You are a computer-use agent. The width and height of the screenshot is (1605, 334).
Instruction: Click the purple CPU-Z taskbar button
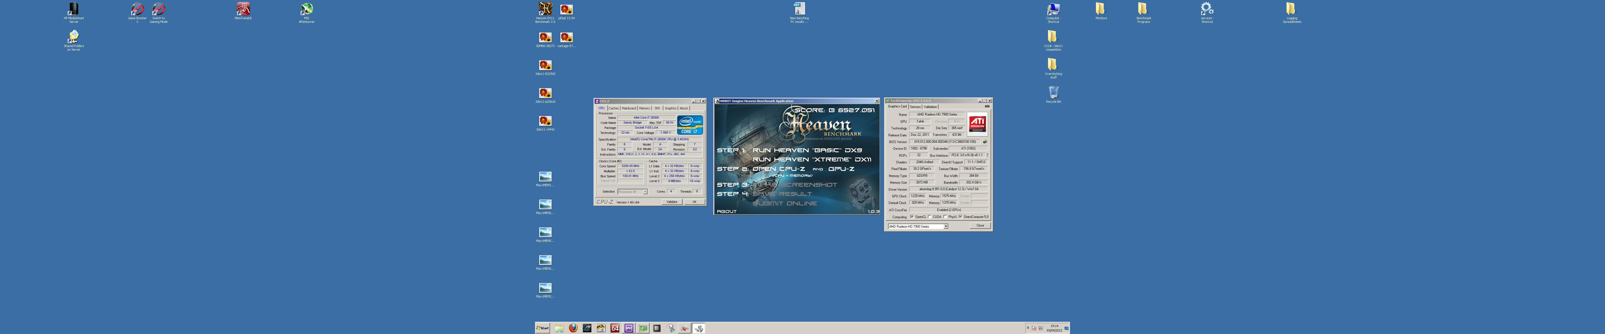point(629,328)
